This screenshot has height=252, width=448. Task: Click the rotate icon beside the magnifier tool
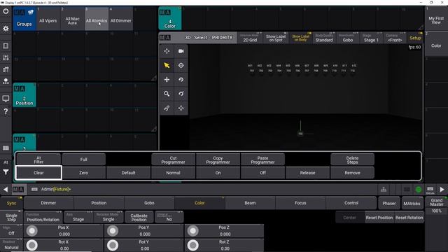(181, 94)
